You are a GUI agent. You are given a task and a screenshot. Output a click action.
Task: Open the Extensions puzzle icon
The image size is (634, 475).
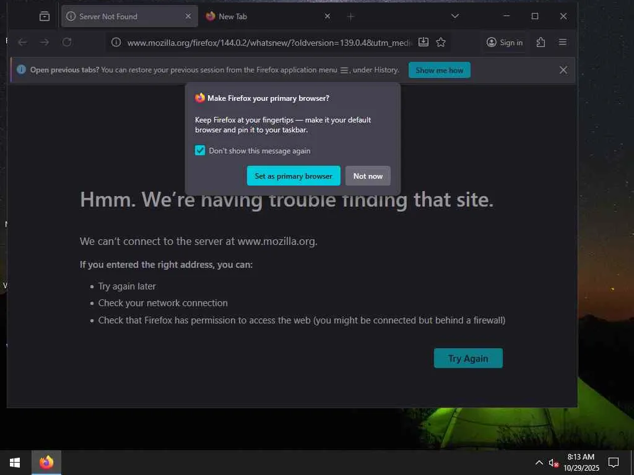pos(541,43)
